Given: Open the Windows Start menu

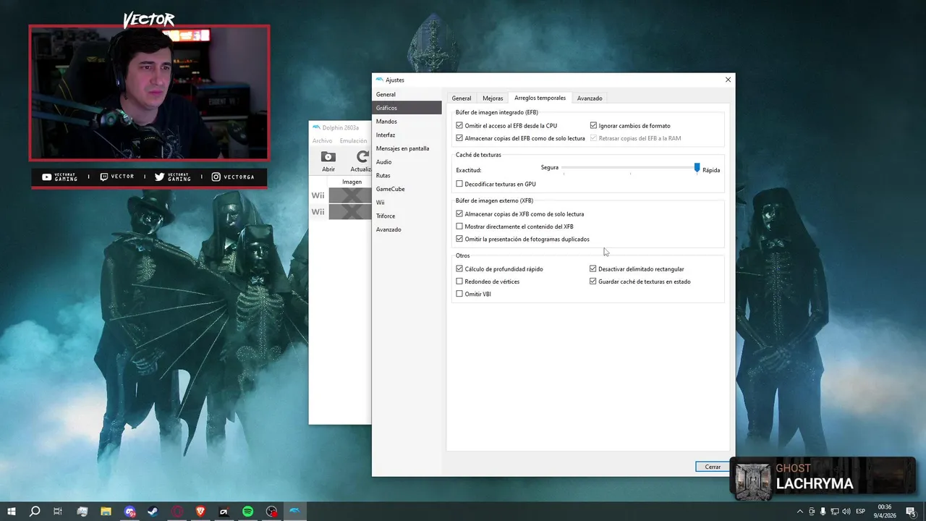Looking at the screenshot, I should coord(12,512).
